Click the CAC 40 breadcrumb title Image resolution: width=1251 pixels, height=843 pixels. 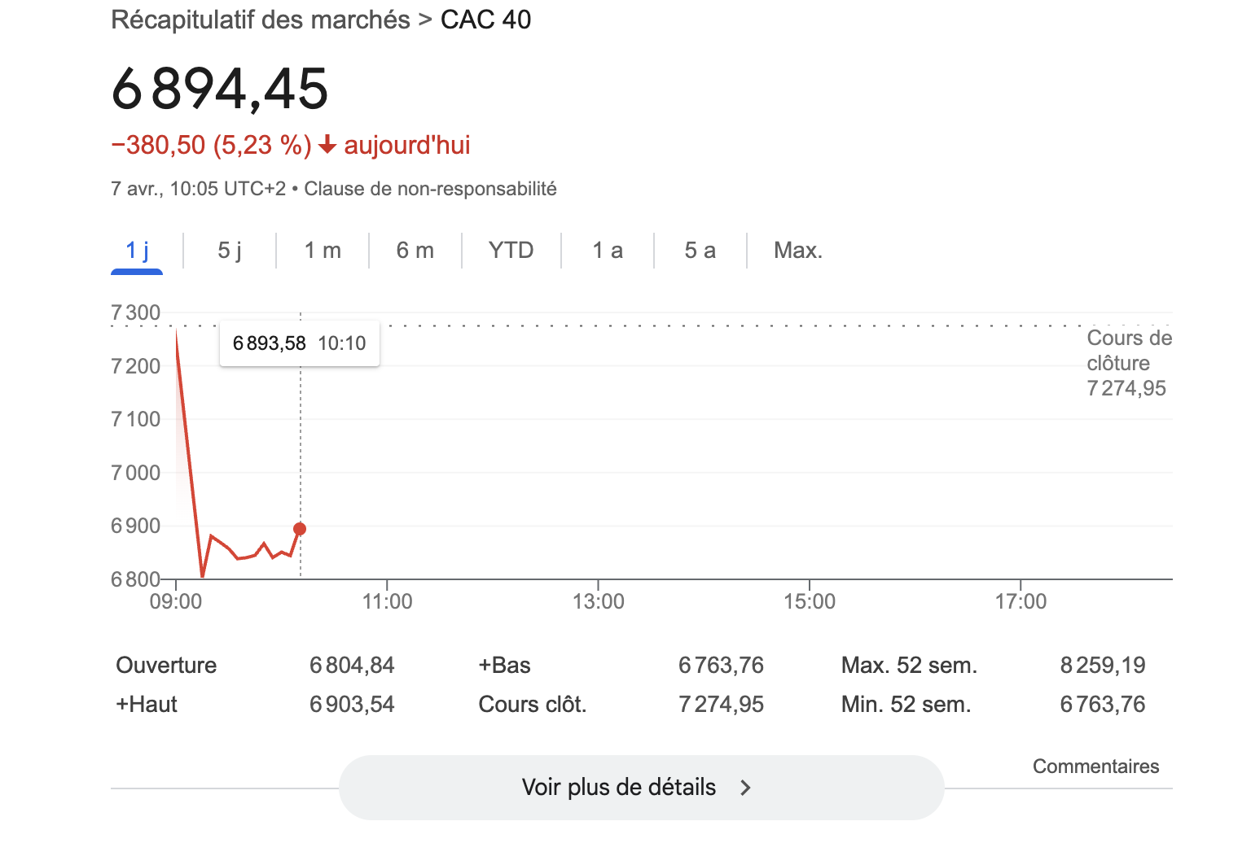pos(486,20)
